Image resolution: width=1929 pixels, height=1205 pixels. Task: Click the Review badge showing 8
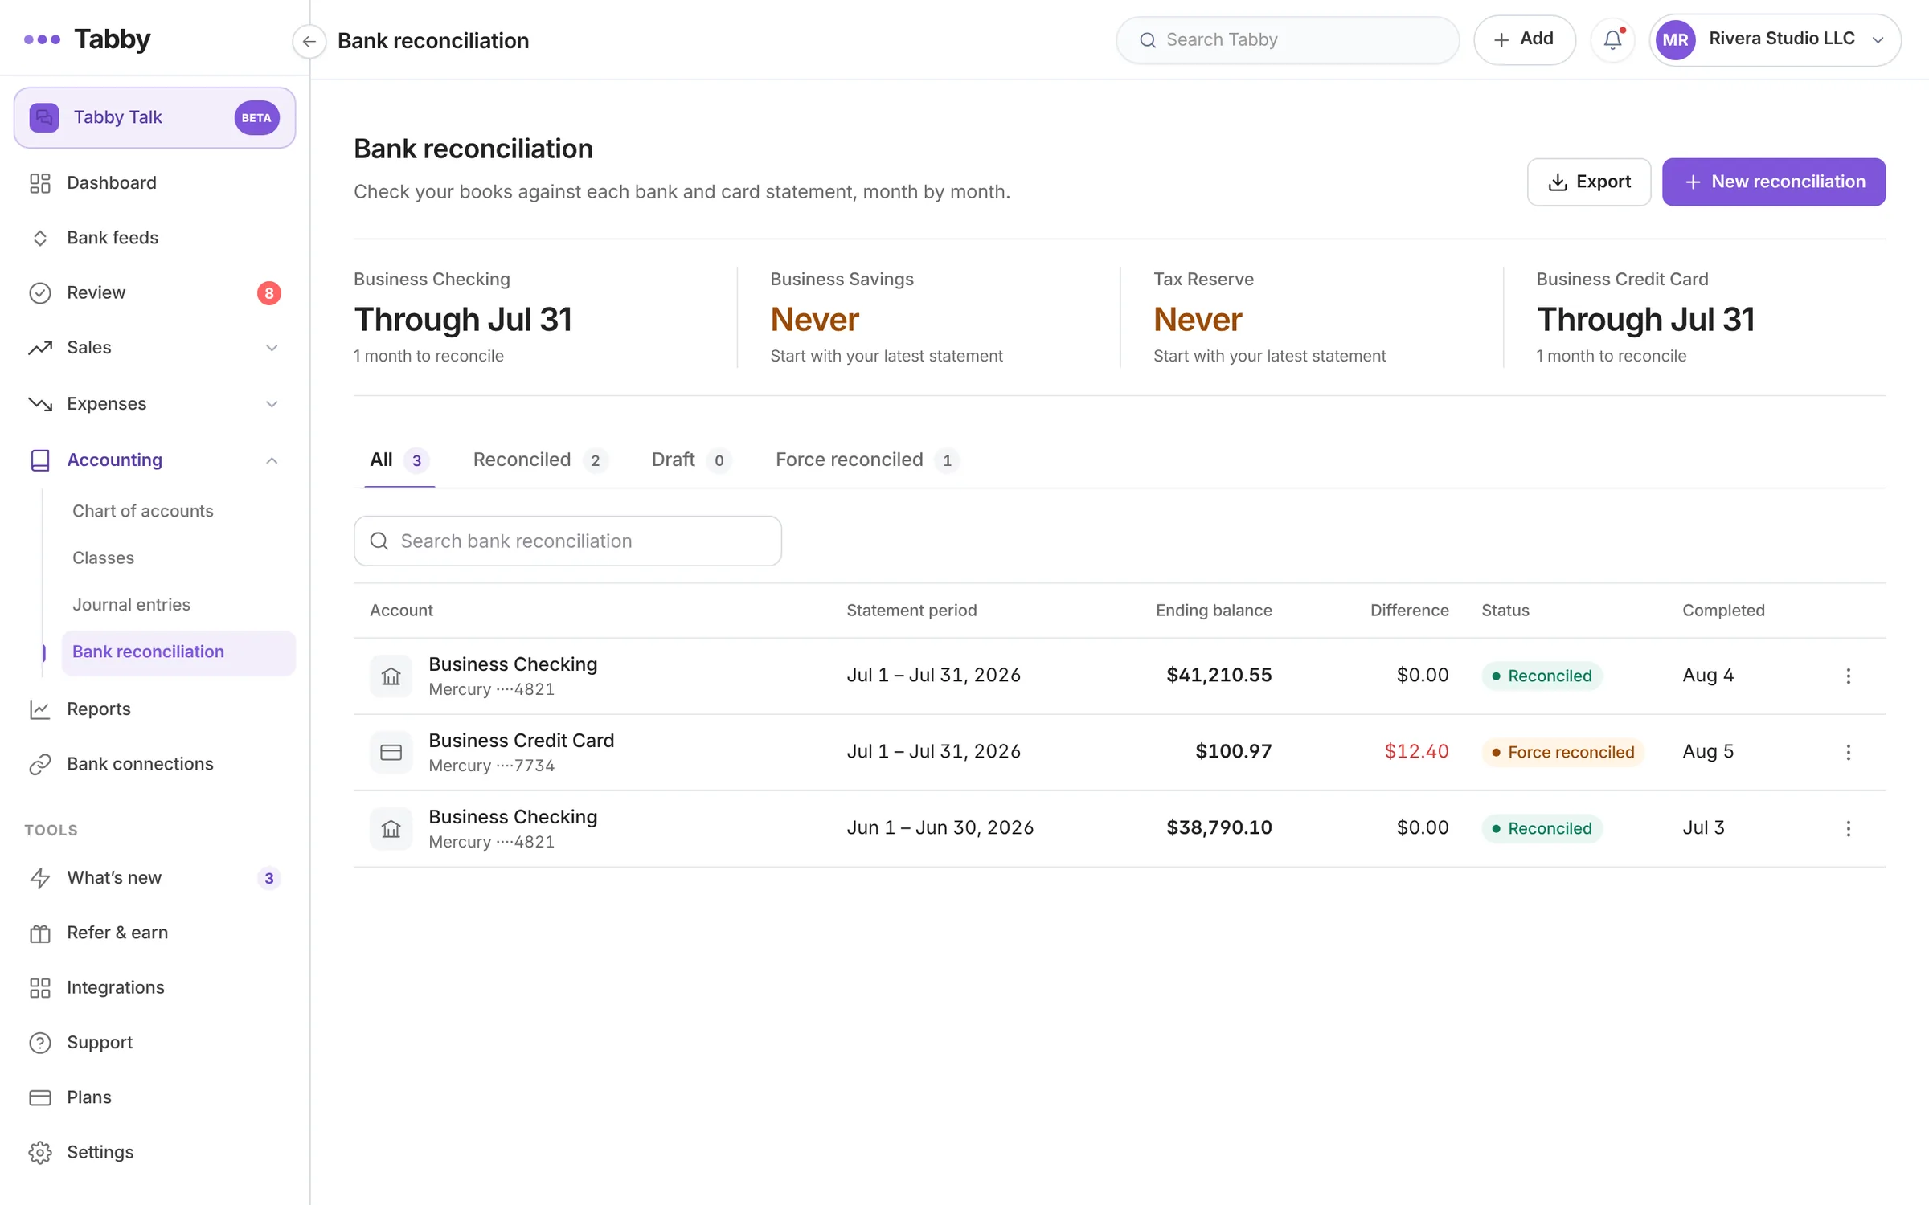(269, 293)
